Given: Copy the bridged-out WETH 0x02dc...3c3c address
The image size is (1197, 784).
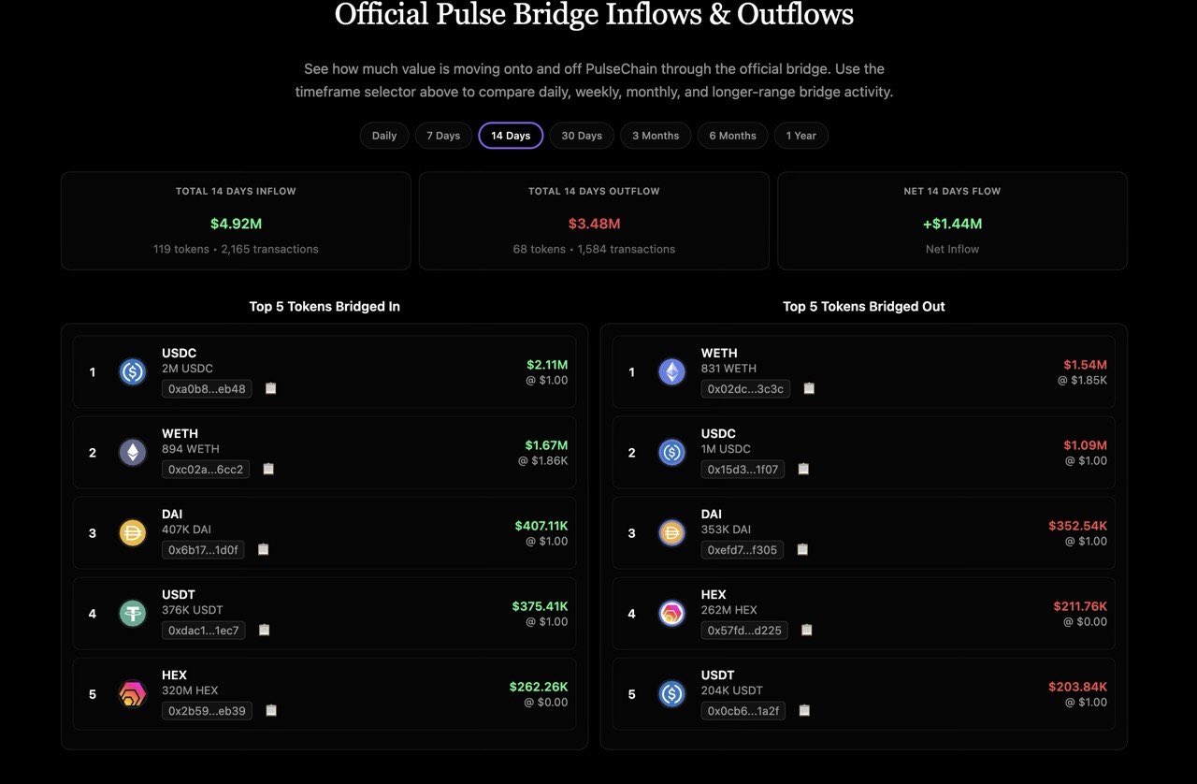Looking at the screenshot, I should tap(809, 388).
